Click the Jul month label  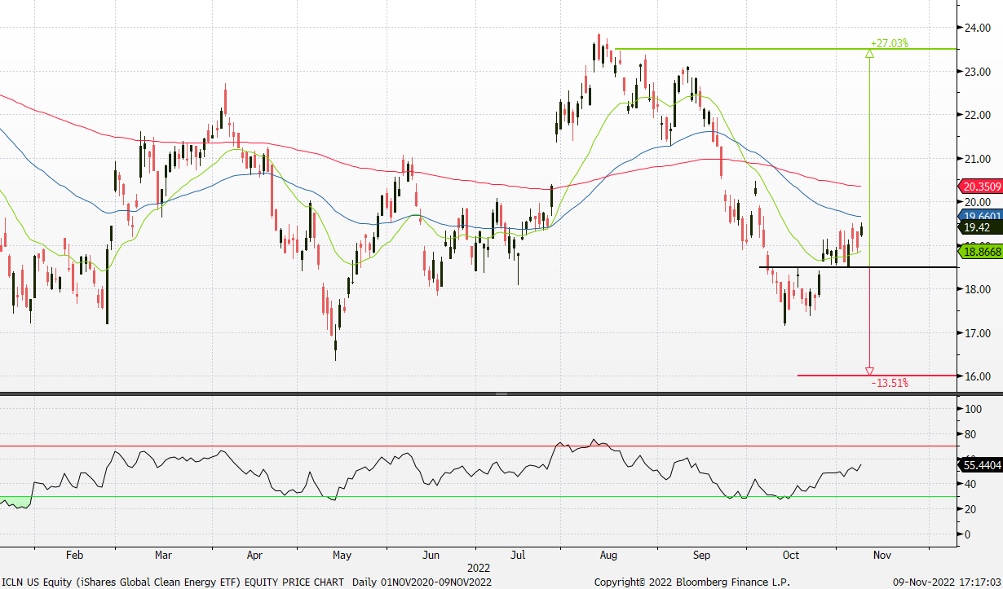click(x=517, y=556)
